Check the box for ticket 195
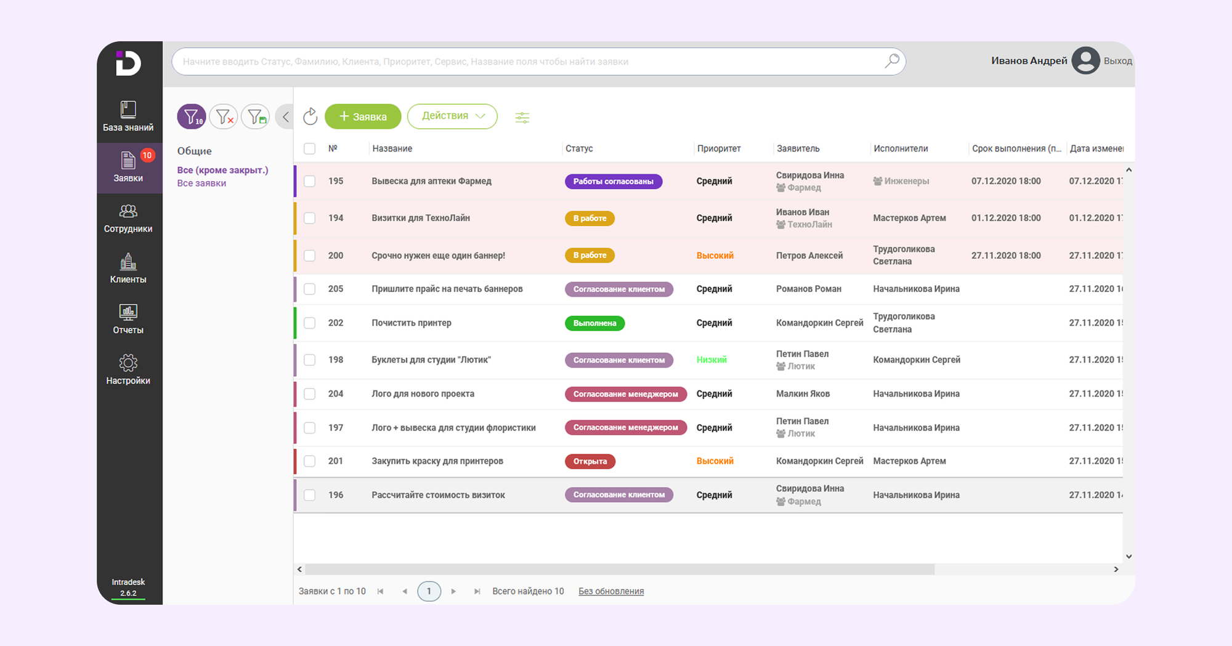This screenshot has height=646, width=1232. (x=310, y=181)
